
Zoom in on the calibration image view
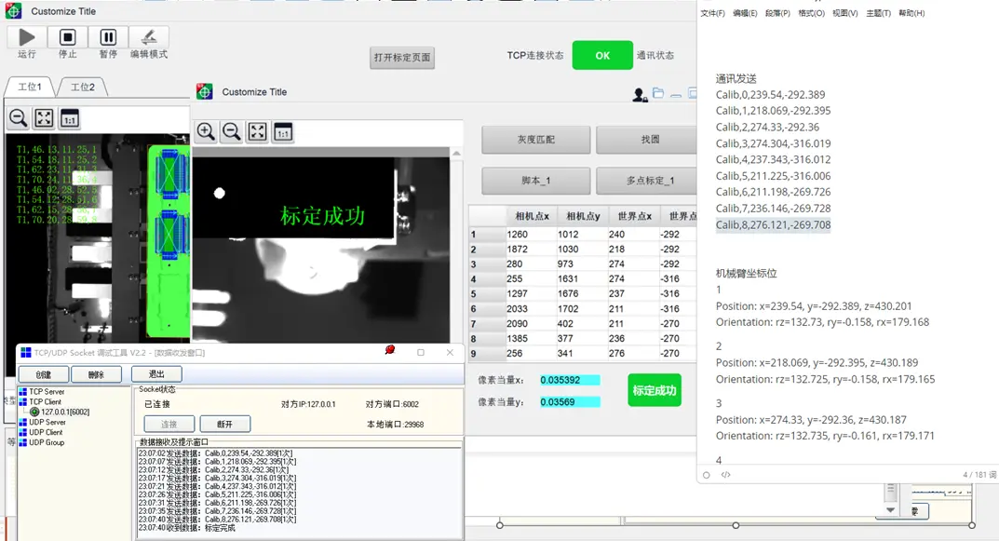pos(206,132)
